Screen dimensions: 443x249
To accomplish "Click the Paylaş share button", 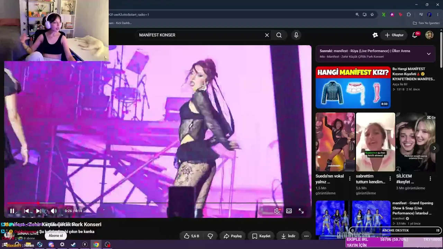I will click(x=233, y=236).
